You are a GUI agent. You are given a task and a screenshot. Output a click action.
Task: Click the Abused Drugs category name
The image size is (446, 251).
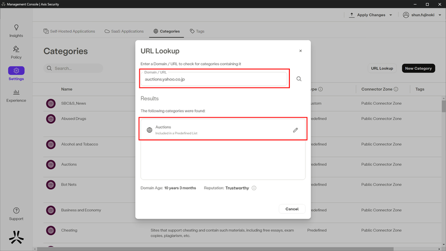tap(74, 119)
